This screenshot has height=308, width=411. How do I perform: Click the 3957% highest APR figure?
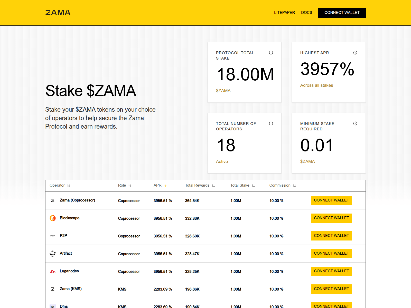pyautogui.click(x=327, y=69)
